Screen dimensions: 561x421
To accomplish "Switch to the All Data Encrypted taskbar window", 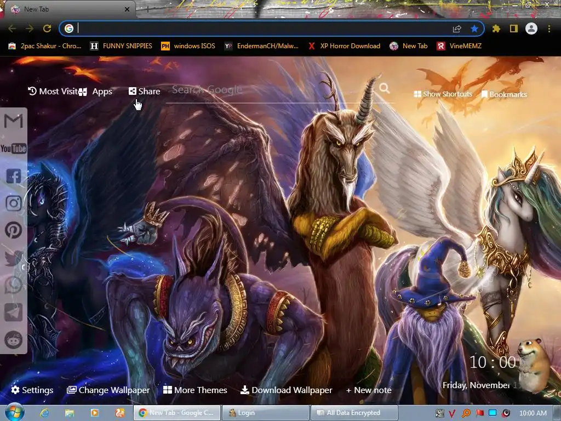I will pos(354,413).
